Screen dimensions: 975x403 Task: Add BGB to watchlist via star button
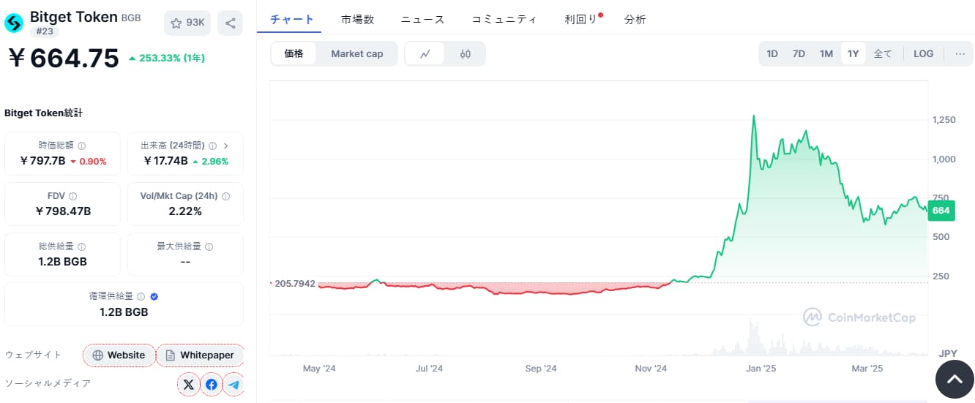pos(187,23)
